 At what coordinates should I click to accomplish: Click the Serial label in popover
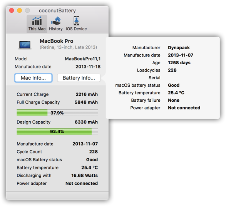(154, 78)
